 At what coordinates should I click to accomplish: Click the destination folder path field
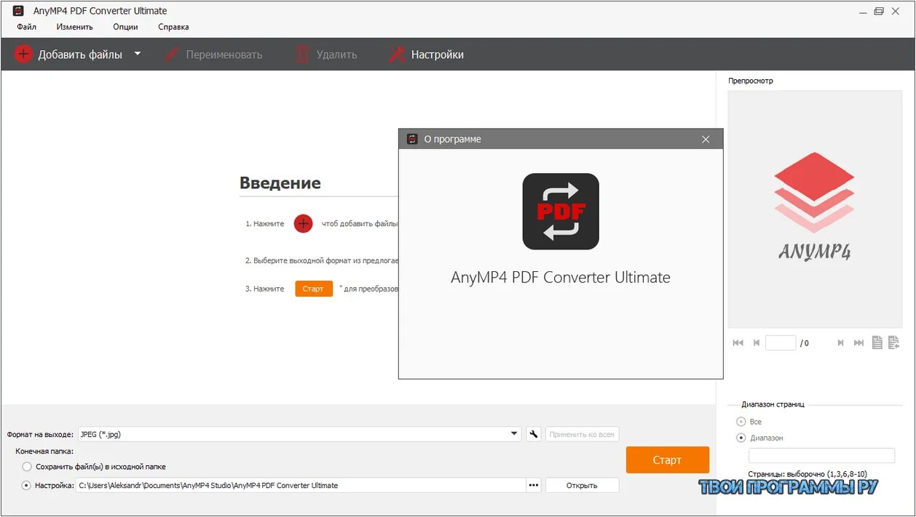coord(300,485)
